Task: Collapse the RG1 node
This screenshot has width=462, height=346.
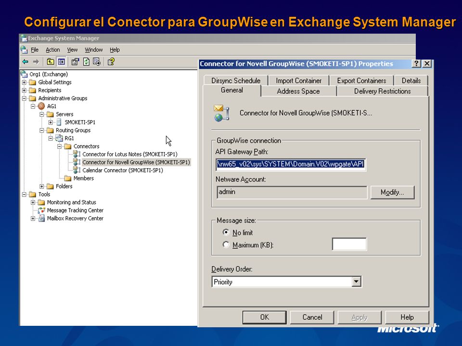Action: [x=51, y=138]
